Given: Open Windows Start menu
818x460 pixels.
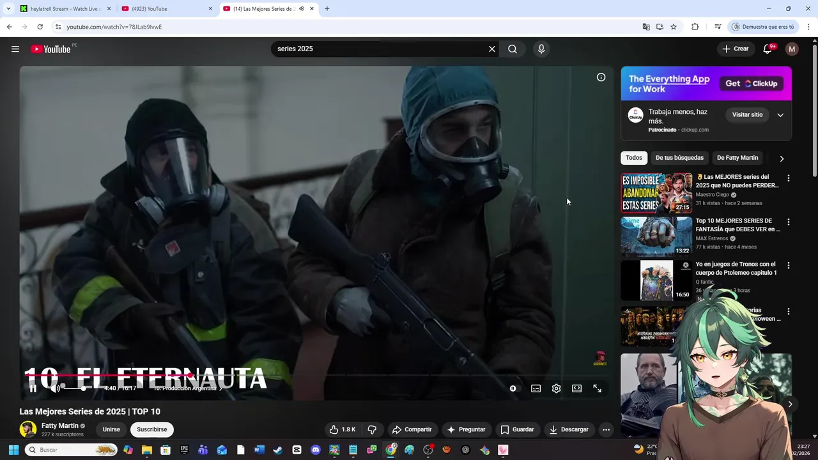Looking at the screenshot, I should (13, 450).
